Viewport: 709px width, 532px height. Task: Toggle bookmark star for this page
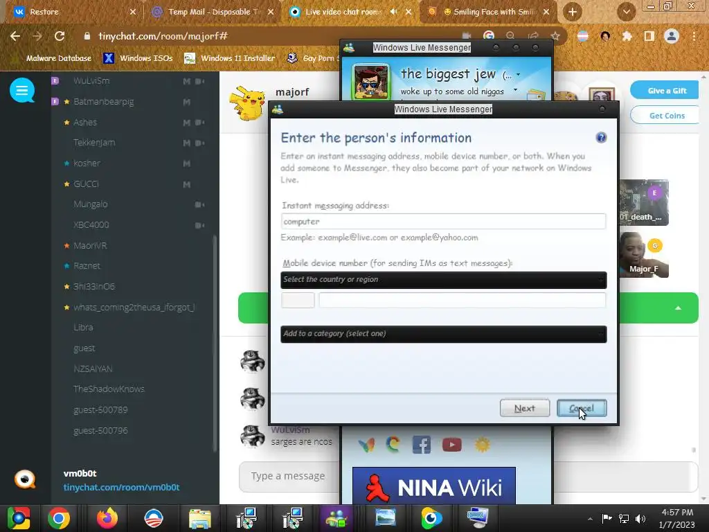[555, 36]
